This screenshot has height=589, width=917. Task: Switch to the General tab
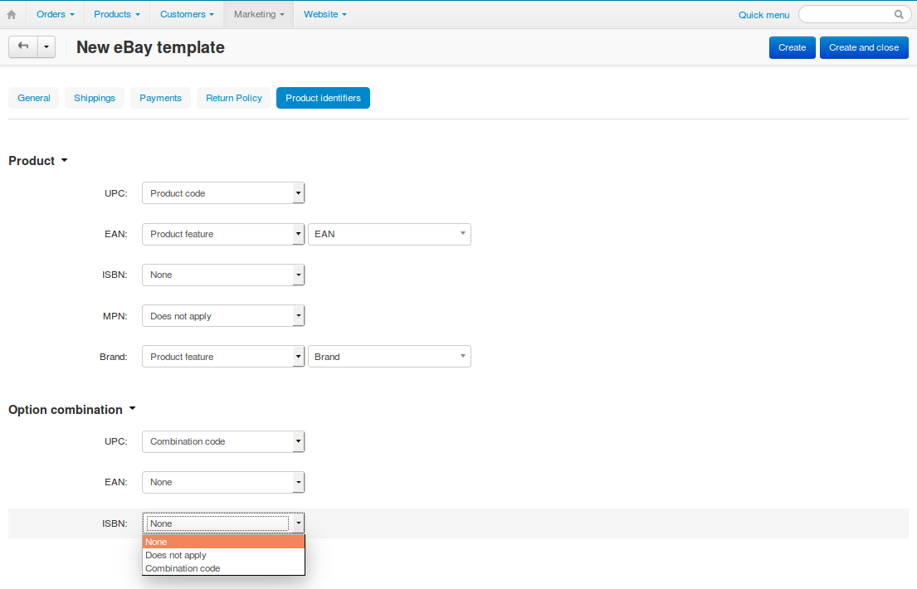pyautogui.click(x=34, y=98)
